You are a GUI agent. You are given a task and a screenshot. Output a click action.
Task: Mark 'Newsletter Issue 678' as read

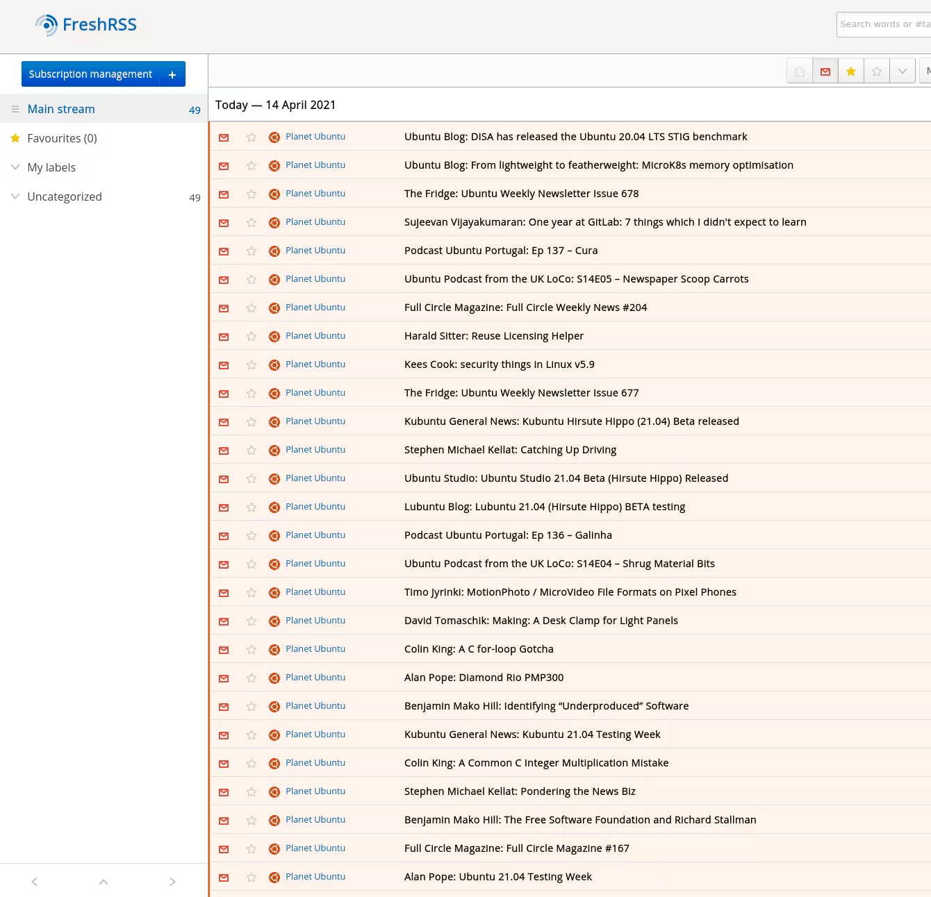pyautogui.click(x=224, y=194)
